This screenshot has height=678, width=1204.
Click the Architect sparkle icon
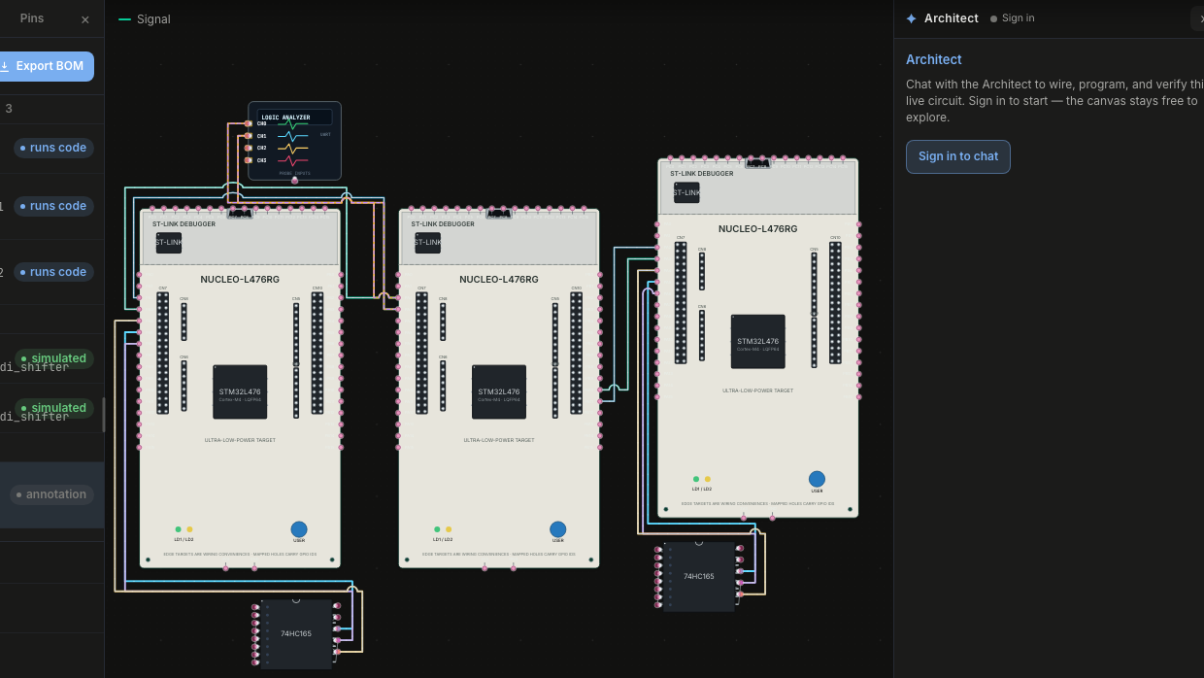[x=911, y=18]
